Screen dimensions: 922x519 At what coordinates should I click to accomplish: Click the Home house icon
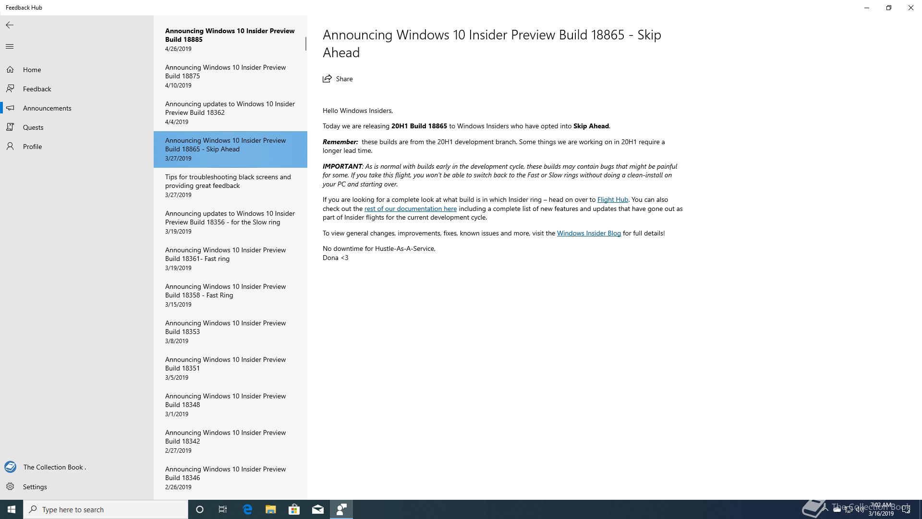click(x=10, y=70)
